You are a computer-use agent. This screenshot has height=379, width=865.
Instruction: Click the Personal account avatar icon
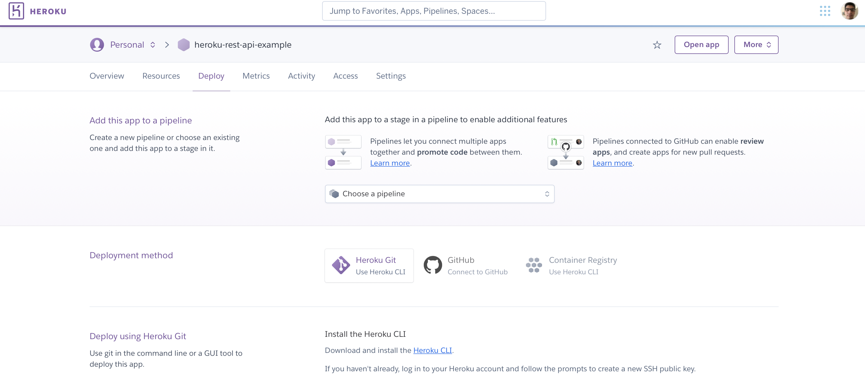pos(97,45)
